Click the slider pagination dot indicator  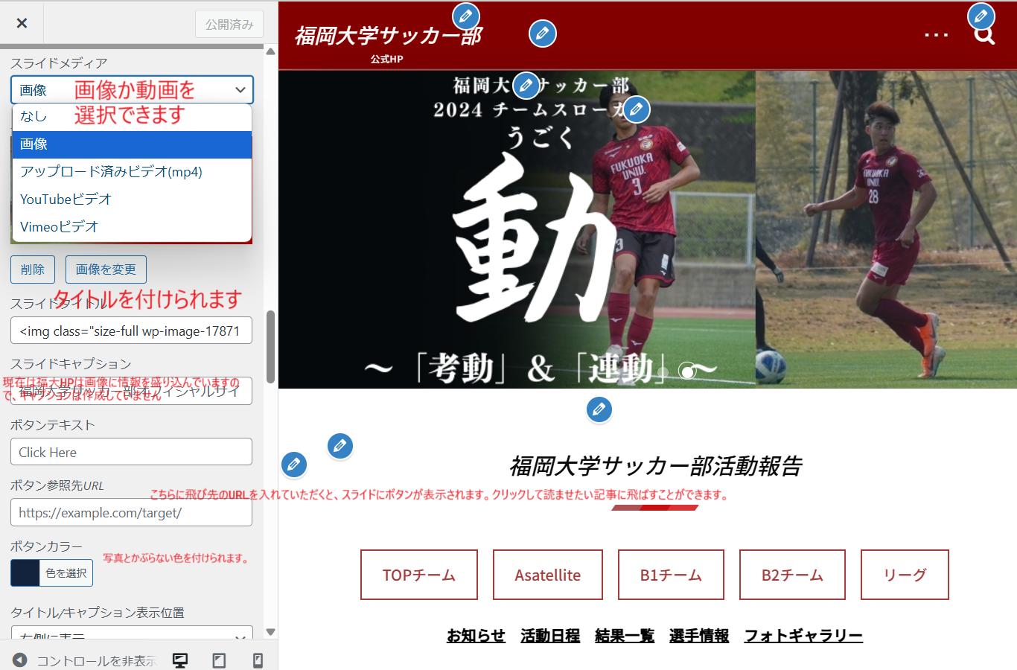(688, 370)
